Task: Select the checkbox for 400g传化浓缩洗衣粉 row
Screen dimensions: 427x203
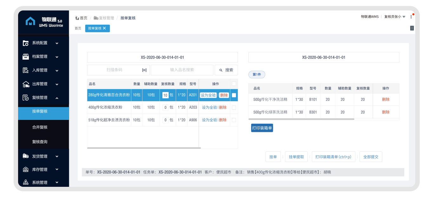Action: (234, 107)
